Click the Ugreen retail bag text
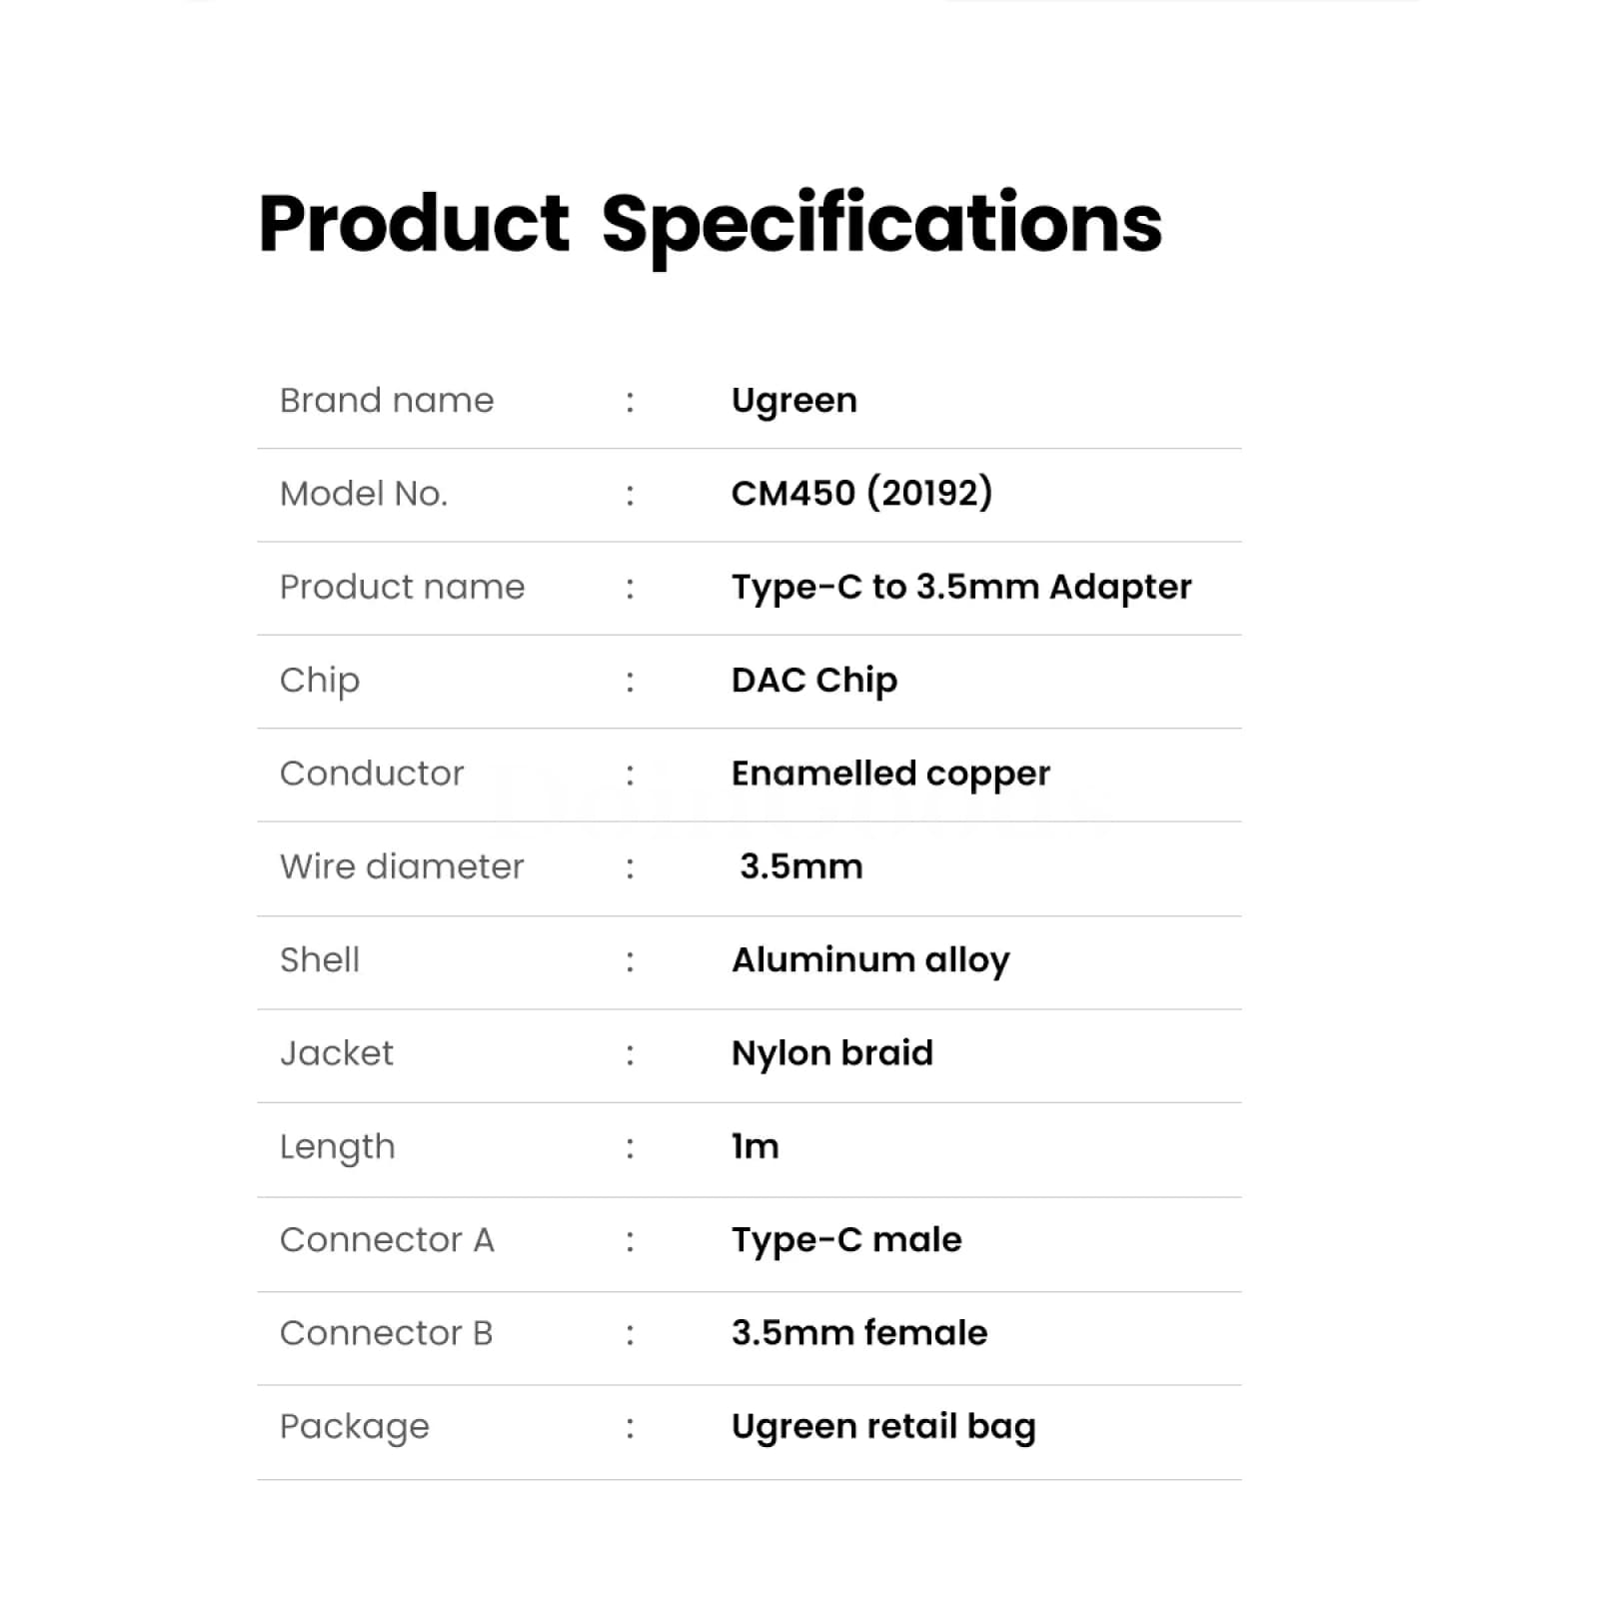The height and width of the screenshot is (1599, 1599). 883,1427
